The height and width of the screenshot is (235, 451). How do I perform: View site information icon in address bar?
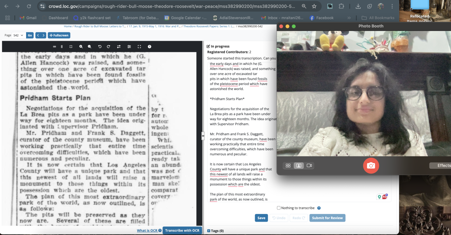42,6
